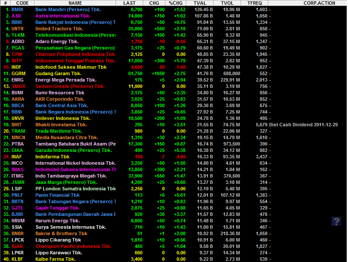Click Harum Energy Tbk. name
Screen dimensions: 348x262
click(x=58, y=221)
